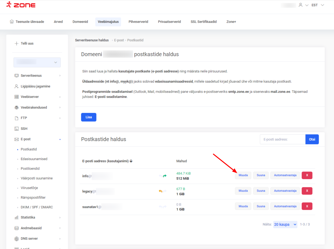Image resolution: width=334 pixels, height=249 pixels.
Task: Delete the legacy mailbox with red X
Action: 307,191
